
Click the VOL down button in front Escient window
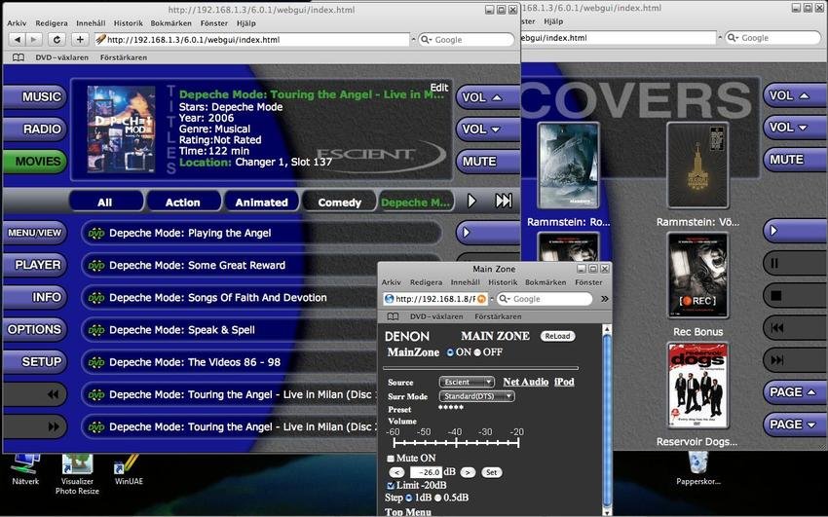[x=487, y=129]
